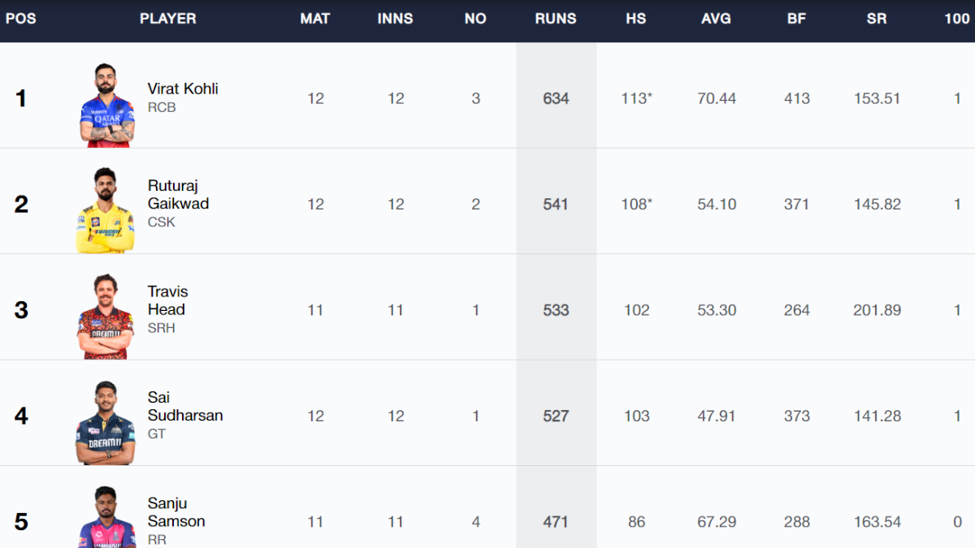Open Sanju Samson's player image
The image size is (975, 548).
(x=106, y=518)
